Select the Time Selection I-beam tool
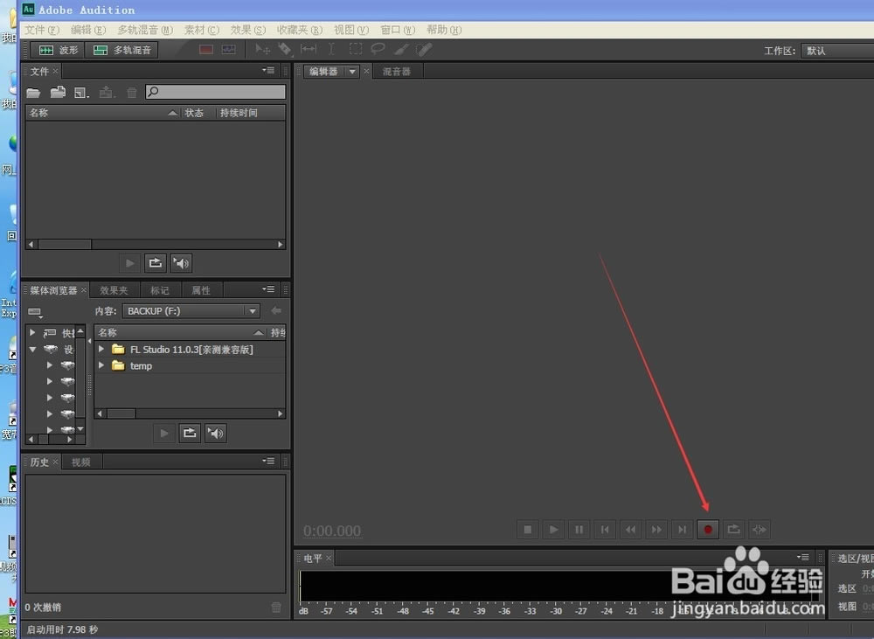The image size is (874, 639). [x=331, y=49]
